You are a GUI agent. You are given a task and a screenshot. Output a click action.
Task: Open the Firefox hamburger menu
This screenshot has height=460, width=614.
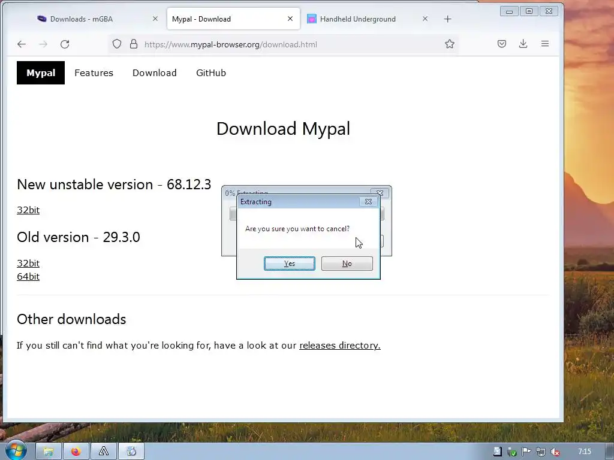pos(544,44)
